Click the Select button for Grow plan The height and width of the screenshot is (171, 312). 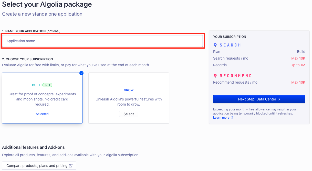point(129,114)
